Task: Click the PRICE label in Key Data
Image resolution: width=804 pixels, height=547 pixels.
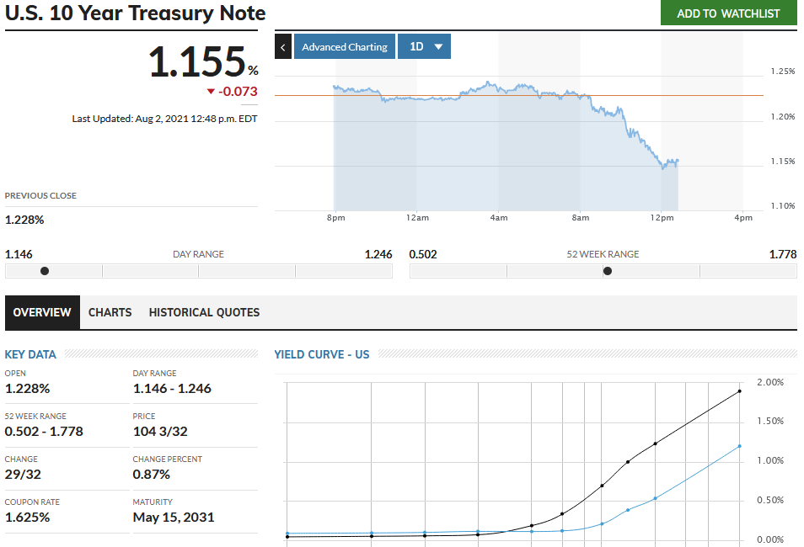Action: click(x=144, y=417)
